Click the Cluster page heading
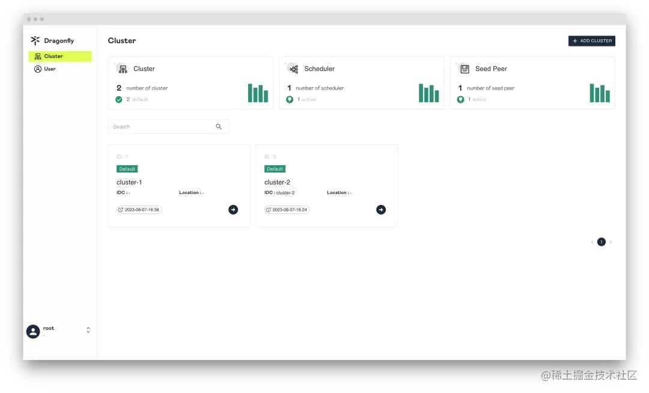This screenshot has width=649, height=393. [x=121, y=40]
